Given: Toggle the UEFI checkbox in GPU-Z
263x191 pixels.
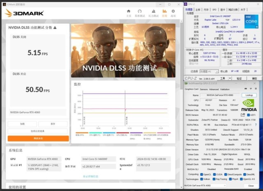Looking at the screenshot, I should 249,115.
